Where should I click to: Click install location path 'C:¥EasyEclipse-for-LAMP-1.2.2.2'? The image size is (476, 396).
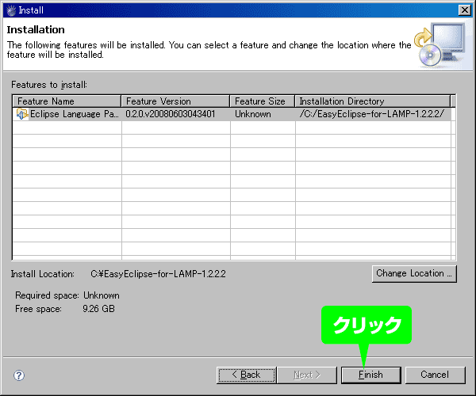tap(158, 274)
